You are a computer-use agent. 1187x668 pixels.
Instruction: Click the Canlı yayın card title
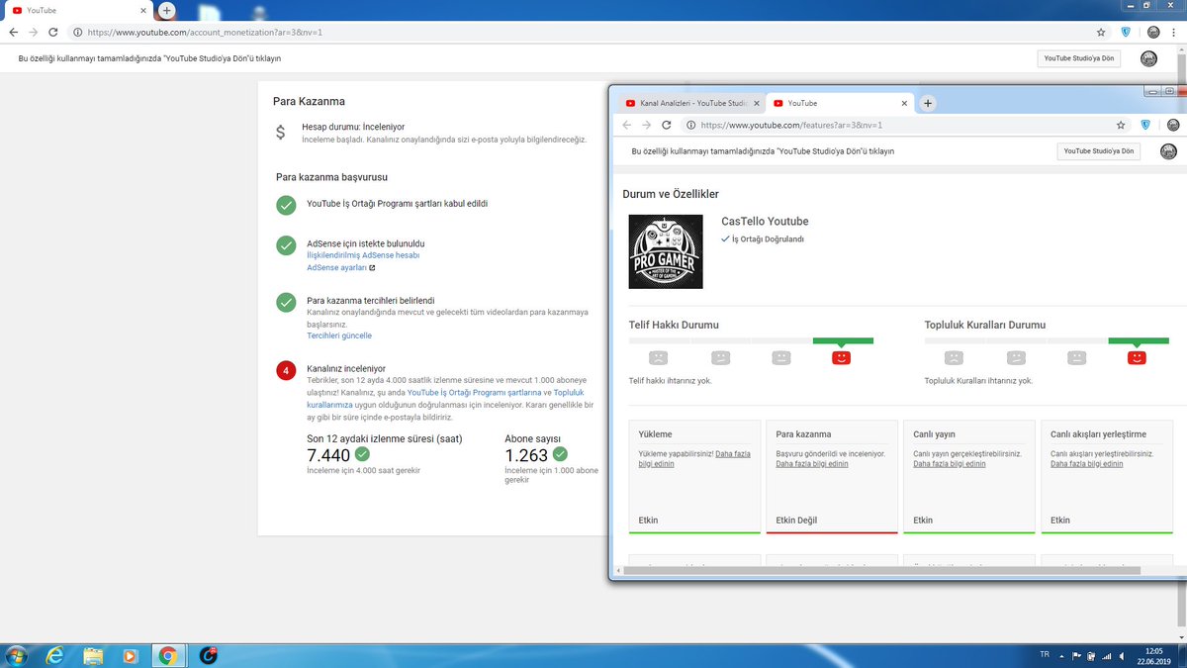(934, 434)
